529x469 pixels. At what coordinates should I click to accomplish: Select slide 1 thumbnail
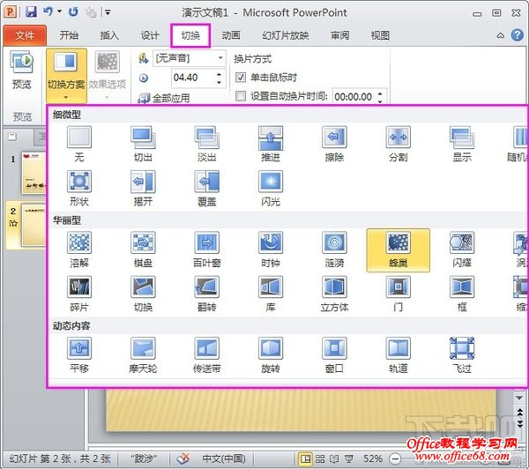click(x=34, y=173)
